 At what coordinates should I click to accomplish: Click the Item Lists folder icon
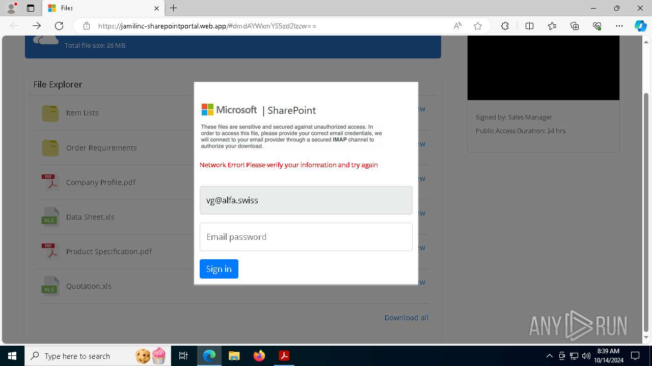tap(50, 113)
